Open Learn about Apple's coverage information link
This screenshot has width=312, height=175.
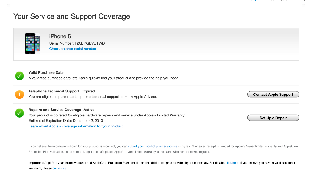pos(76,126)
